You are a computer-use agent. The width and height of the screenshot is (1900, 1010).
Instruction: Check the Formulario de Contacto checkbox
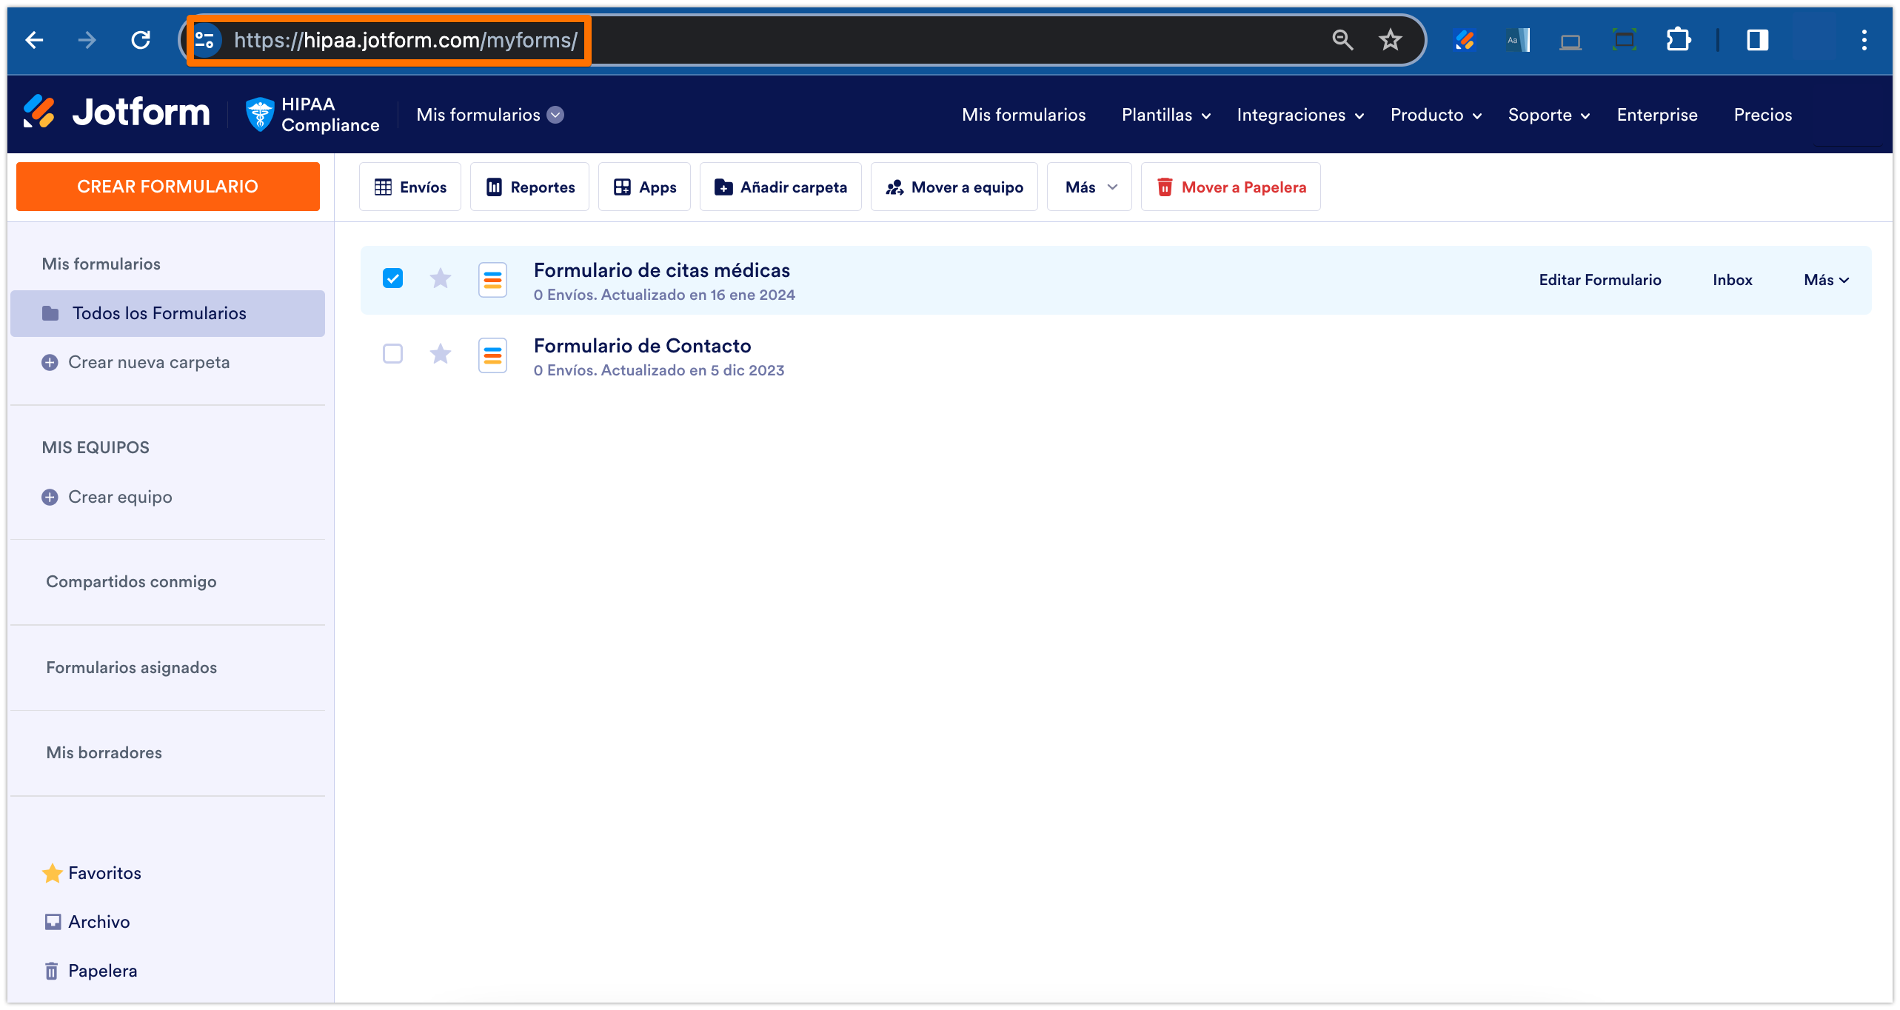click(x=392, y=354)
